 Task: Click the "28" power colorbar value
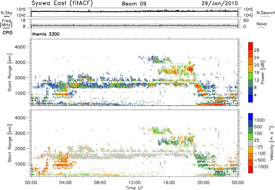pyautogui.click(x=256, y=50)
